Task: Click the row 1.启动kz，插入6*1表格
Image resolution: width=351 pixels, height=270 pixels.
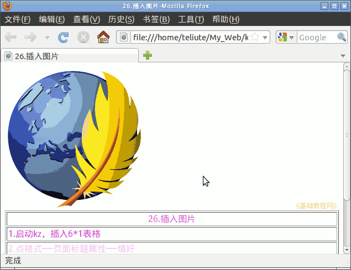Action: (x=172, y=234)
